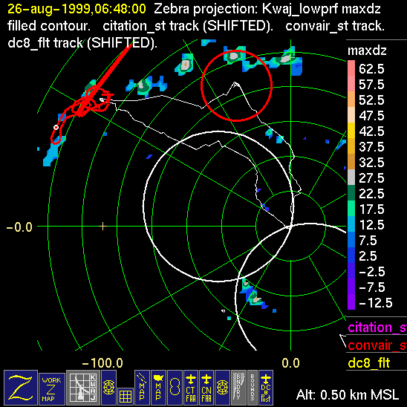Screen dimensions: 407x407
Task: Click the first radar rings icon
Action: pos(108,387)
